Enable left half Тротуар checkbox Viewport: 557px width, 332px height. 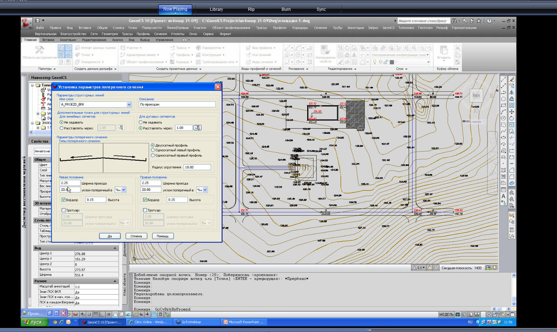click(64, 210)
